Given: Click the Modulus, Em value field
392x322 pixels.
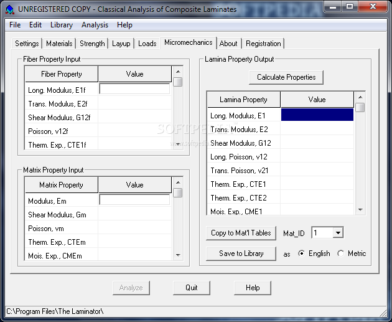Looking at the screenshot, I should point(134,200).
